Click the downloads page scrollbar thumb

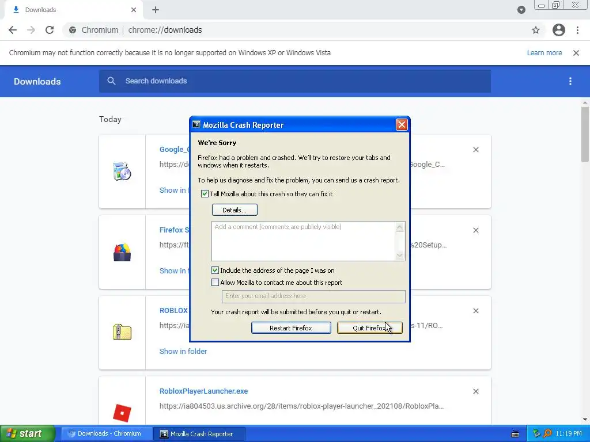point(585,134)
